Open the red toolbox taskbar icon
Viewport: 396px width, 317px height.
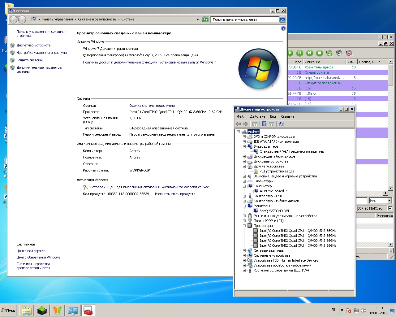pyautogui.click(x=88, y=310)
